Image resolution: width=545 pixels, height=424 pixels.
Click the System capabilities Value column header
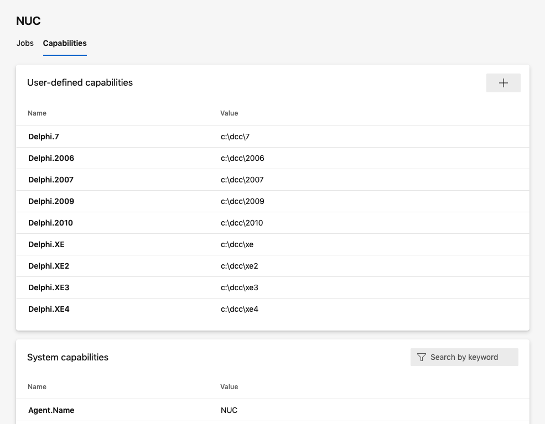pos(229,387)
